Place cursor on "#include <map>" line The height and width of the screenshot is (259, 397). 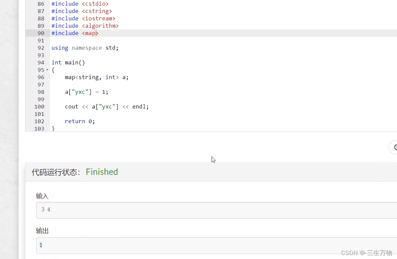point(75,33)
